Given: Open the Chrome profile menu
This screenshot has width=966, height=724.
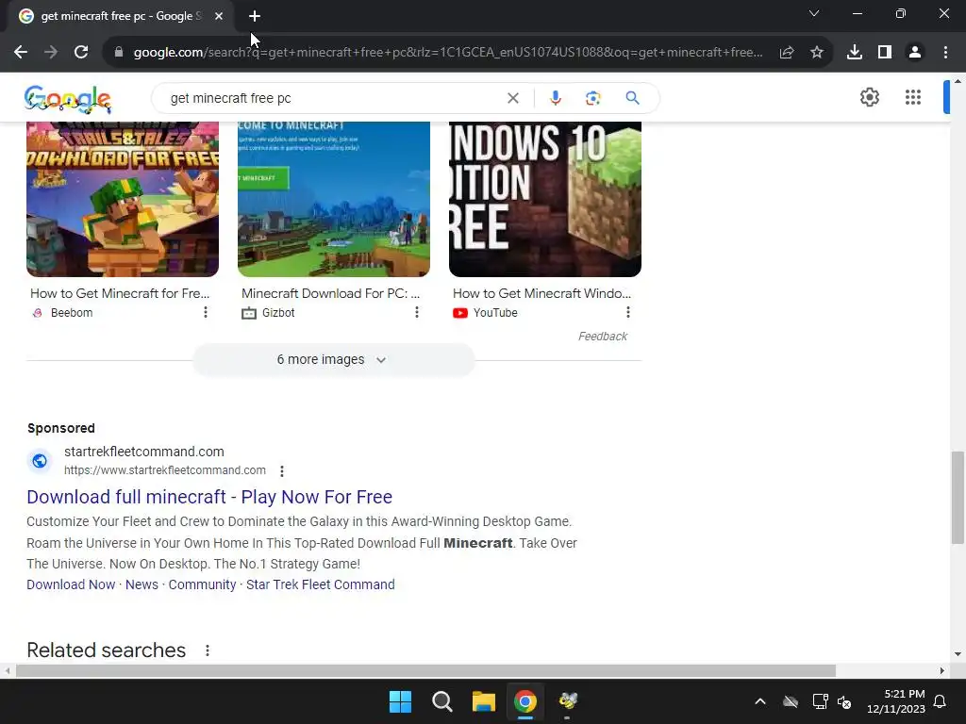Looking at the screenshot, I should 915,53.
